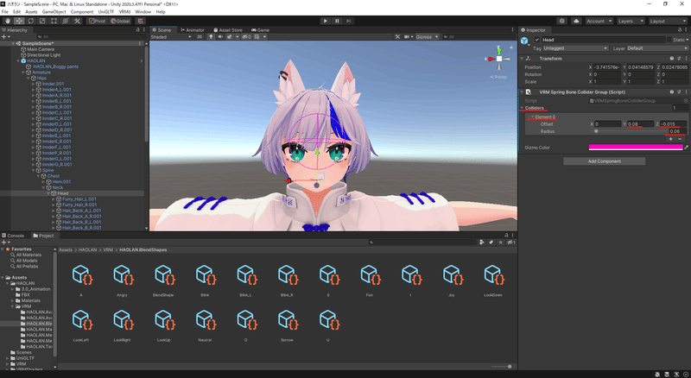Select the LookDown blendshape asset
Image resolution: width=691 pixels, height=378 pixels.
point(492,280)
